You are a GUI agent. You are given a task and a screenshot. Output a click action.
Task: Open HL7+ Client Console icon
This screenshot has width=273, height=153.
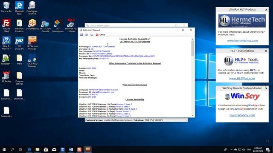[x=45, y=25]
